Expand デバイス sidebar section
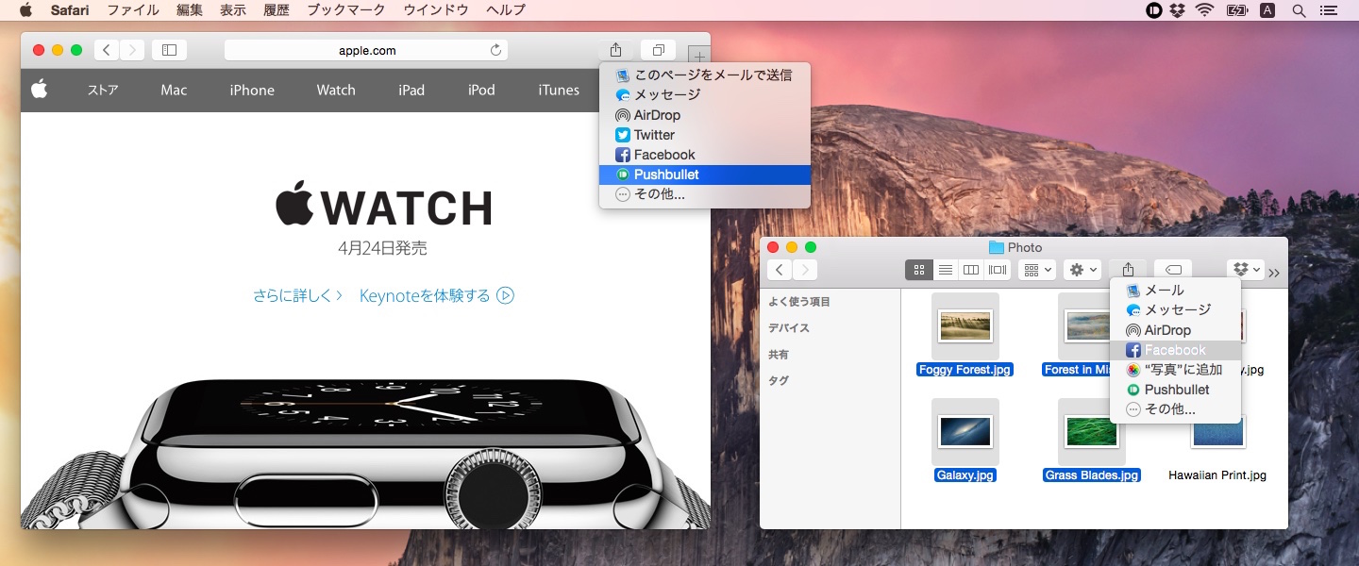The image size is (1359, 566). [788, 328]
